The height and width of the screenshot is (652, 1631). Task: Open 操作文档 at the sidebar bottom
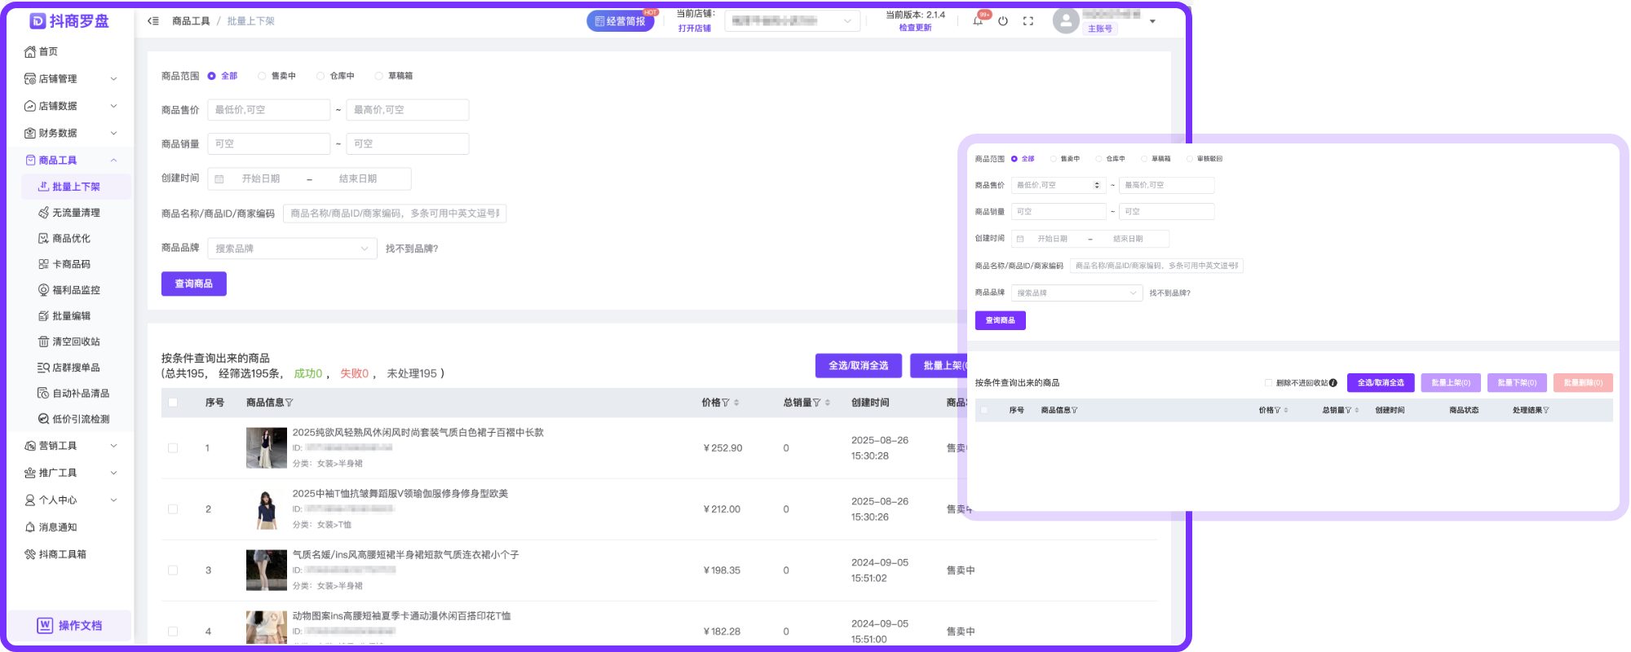coord(70,625)
